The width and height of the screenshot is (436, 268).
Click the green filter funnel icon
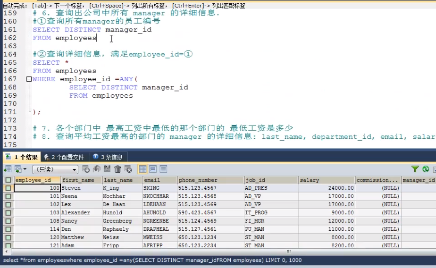pos(415,169)
